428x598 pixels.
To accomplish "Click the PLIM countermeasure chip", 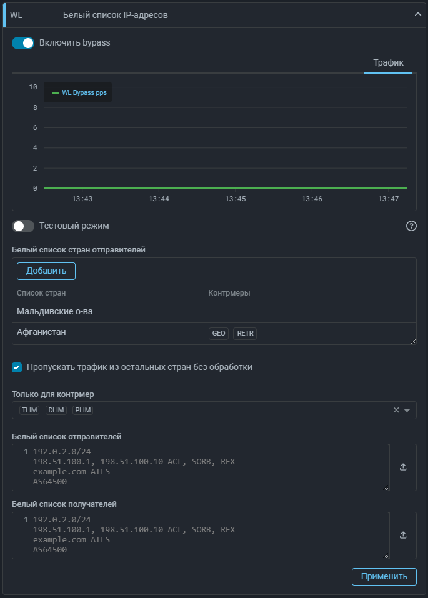I will 83,410.
